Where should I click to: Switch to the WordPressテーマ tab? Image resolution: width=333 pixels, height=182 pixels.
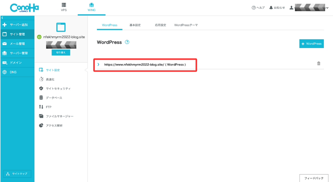pos(186,25)
